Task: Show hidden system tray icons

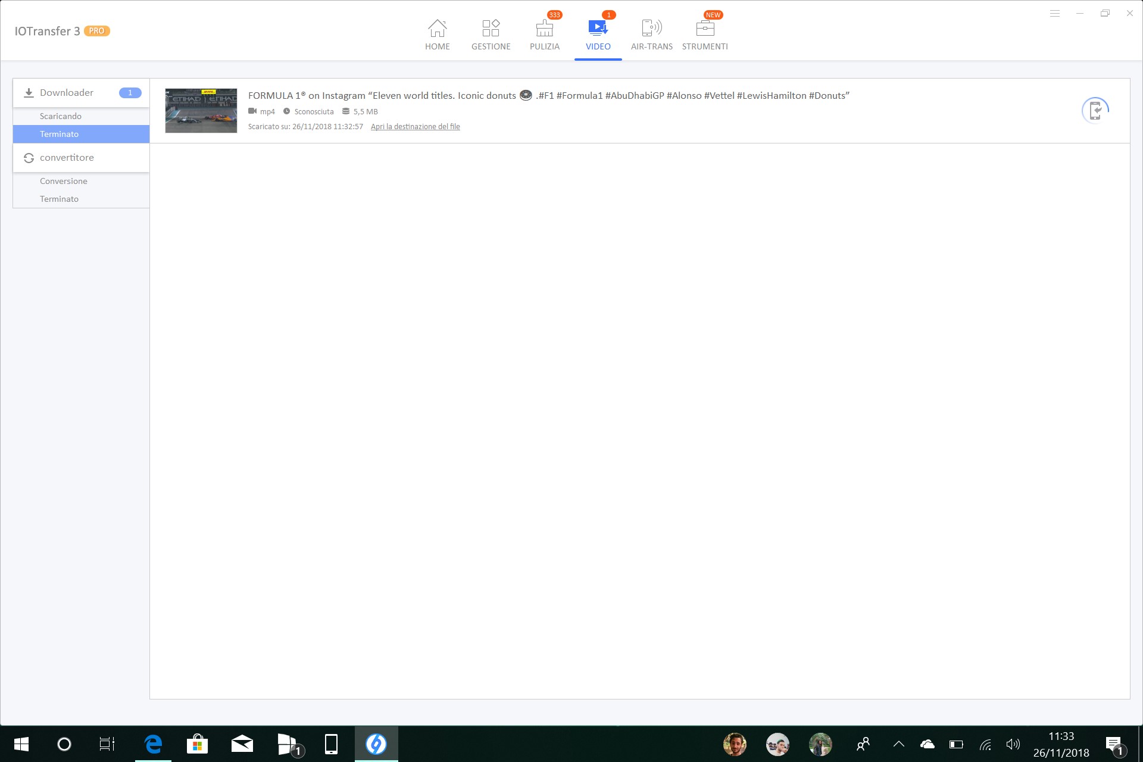Action: click(x=899, y=744)
